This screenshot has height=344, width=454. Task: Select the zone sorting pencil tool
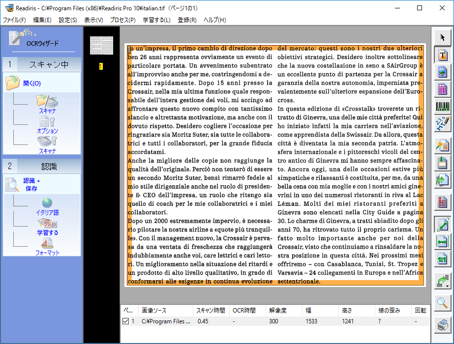point(442,123)
